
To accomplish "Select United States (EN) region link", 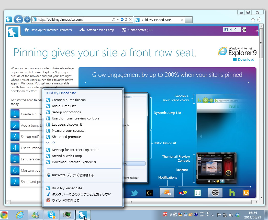I will point(137,30).
